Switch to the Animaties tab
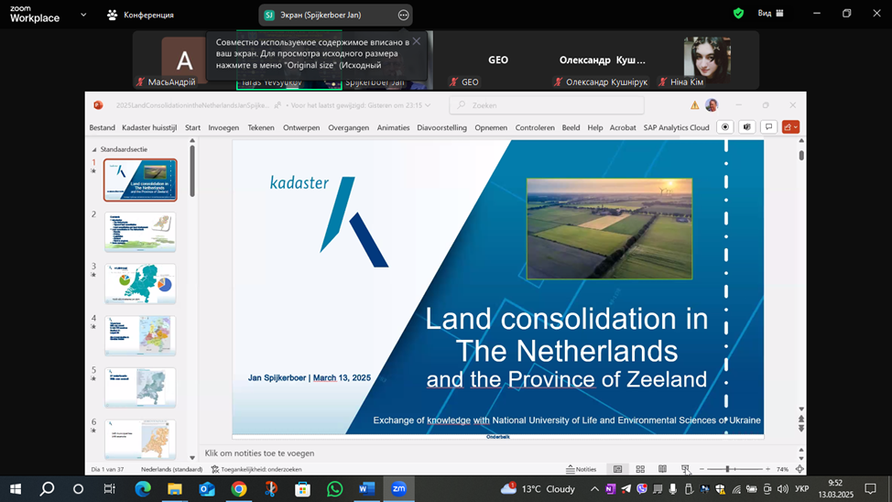892x502 pixels. [x=393, y=127]
